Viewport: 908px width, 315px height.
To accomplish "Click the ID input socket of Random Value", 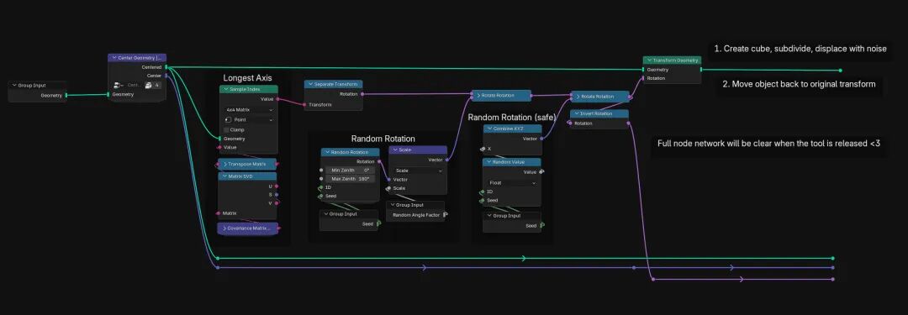I will [483, 192].
